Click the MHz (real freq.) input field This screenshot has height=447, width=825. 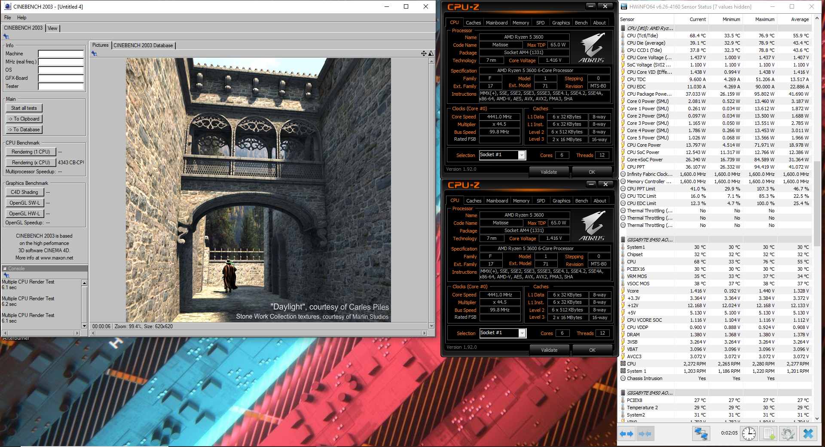(61, 62)
